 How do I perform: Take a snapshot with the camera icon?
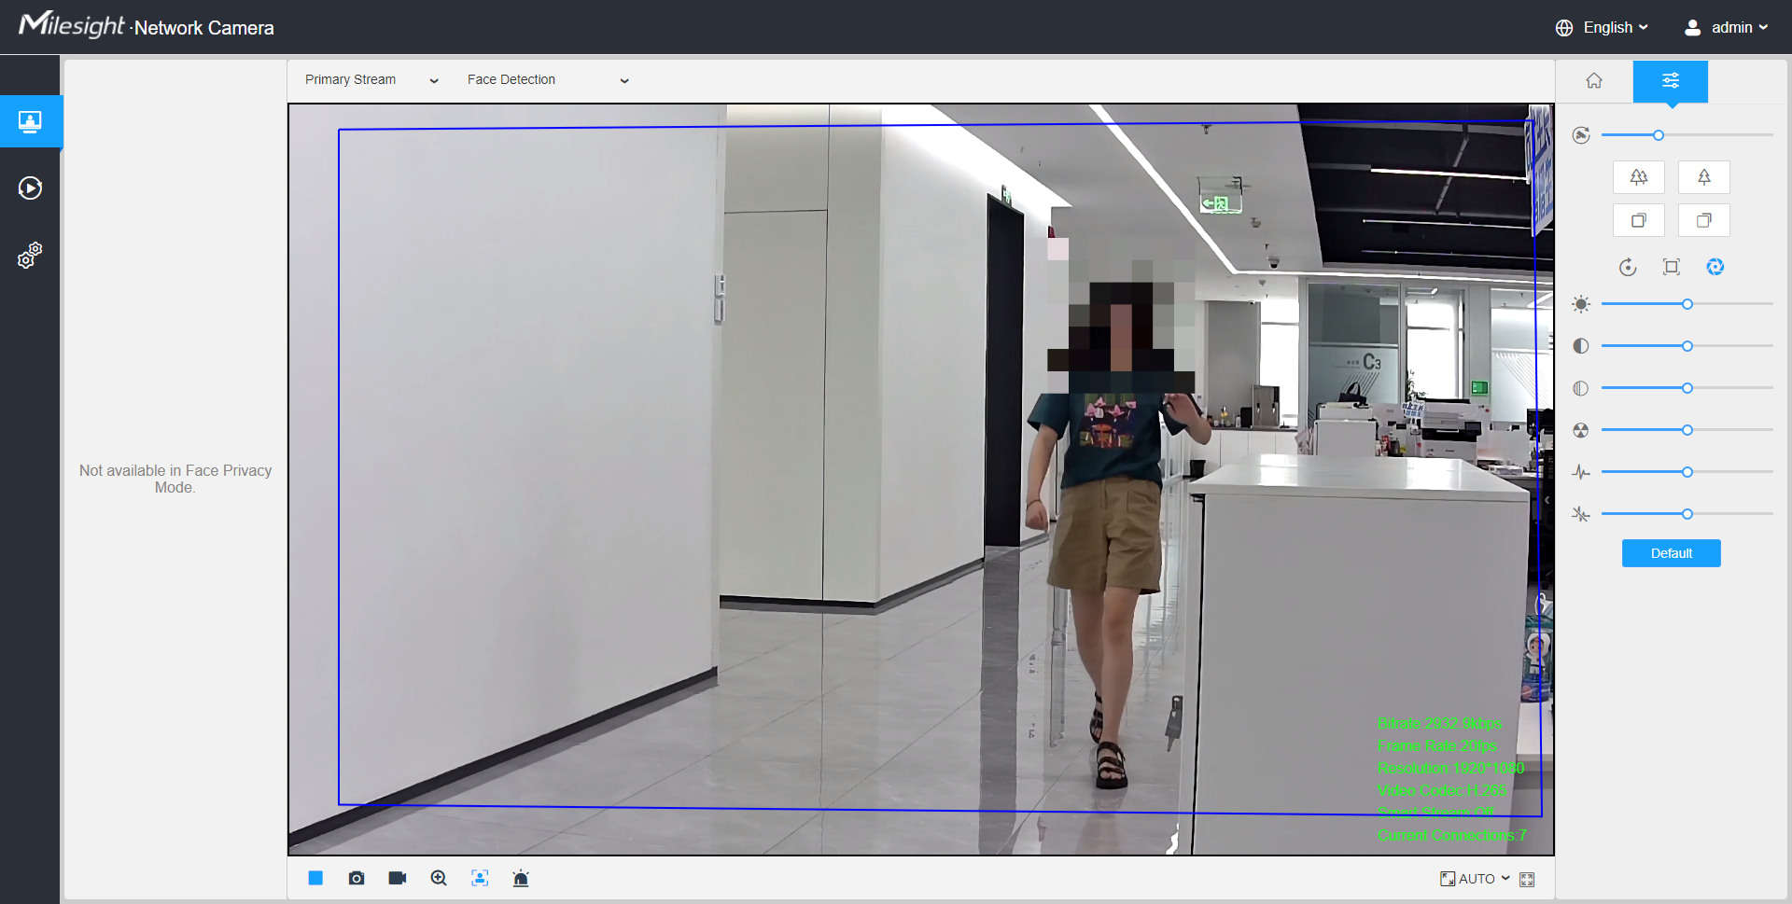(x=357, y=878)
